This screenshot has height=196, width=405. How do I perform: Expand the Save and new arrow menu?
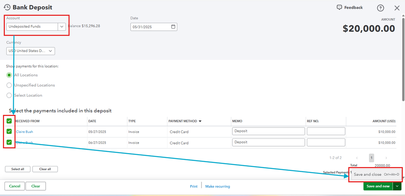(397, 186)
